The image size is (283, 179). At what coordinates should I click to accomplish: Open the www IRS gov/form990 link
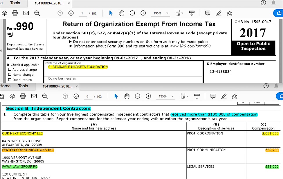coord(190,46)
